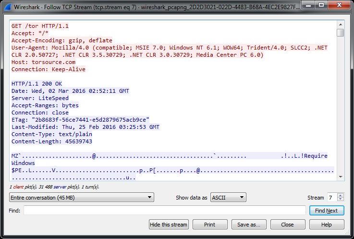
Task: Click the Close button at the bottom
Action: click(x=288, y=225)
